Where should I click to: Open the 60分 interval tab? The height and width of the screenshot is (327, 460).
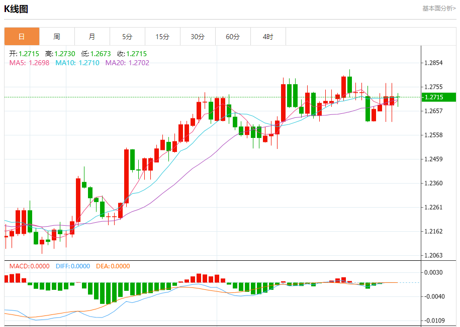pyautogui.click(x=233, y=37)
